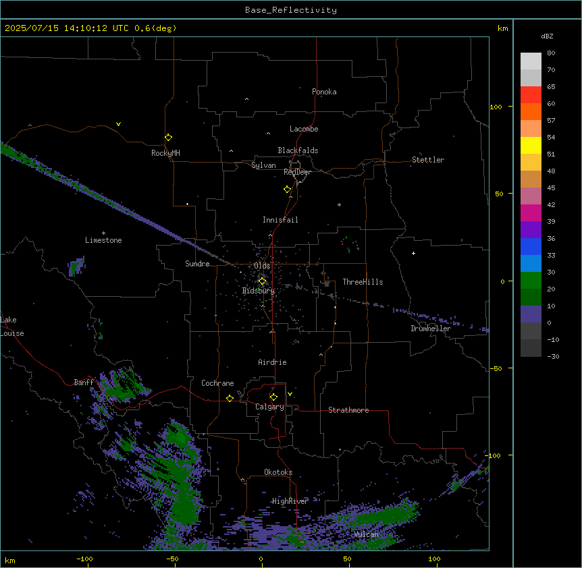582x568 pixels.
Task: Select the Lake Louise label
Action: point(12,326)
